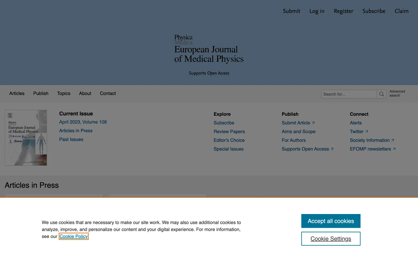This screenshot has width=418, height=261.
Task: Open Editor's Choice link
Action: pyautogui.click(x=229, y=140)
